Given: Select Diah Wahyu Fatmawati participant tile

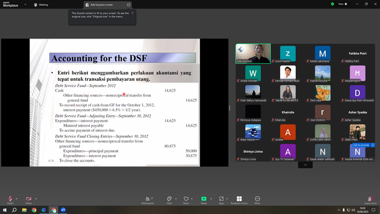Looking at the screenshot, I should point(253,93).
